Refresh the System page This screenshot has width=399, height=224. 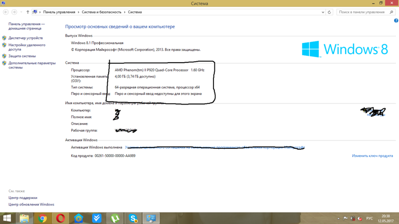click(x=329, y=12)
